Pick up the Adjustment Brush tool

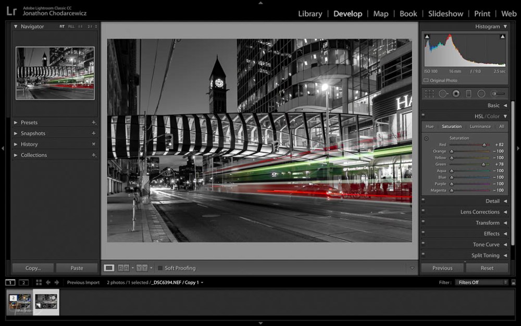494,93
